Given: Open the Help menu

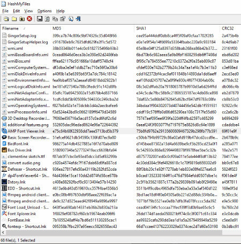Looking at the screenshot, I should click(61, 11).
